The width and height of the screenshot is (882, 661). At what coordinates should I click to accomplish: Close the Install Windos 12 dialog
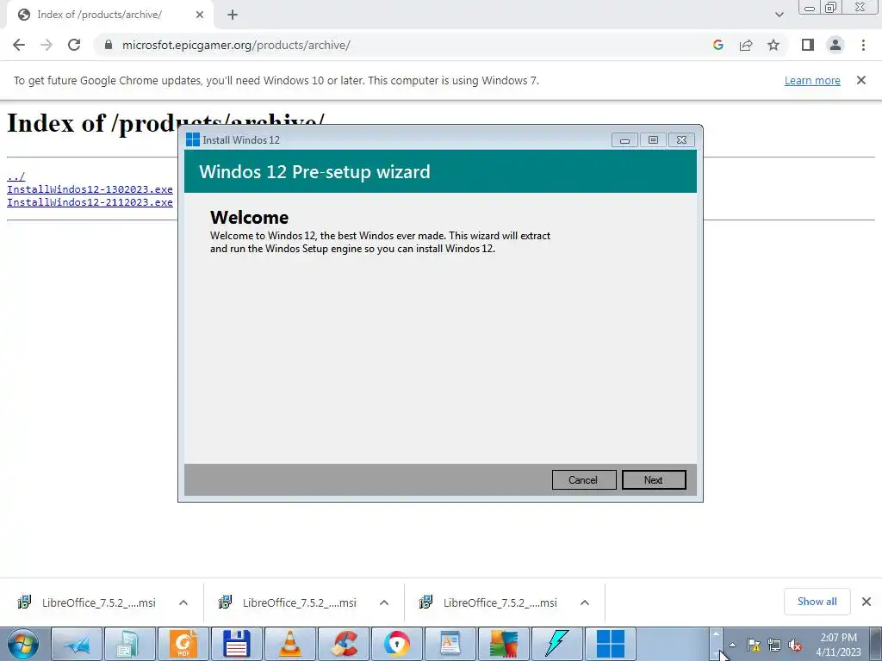point(682,140)
